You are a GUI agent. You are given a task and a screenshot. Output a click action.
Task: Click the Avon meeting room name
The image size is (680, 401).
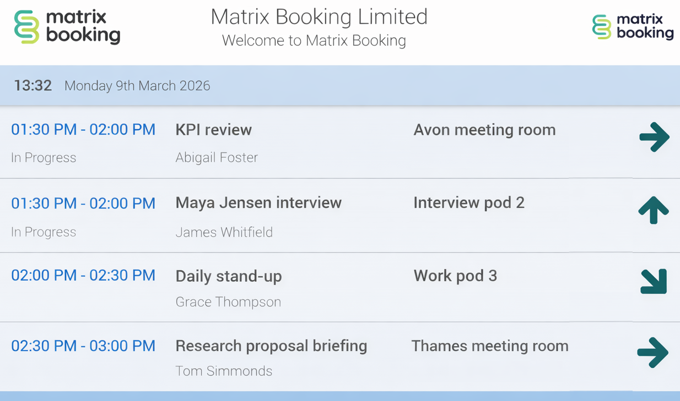[x=484, y=130]
